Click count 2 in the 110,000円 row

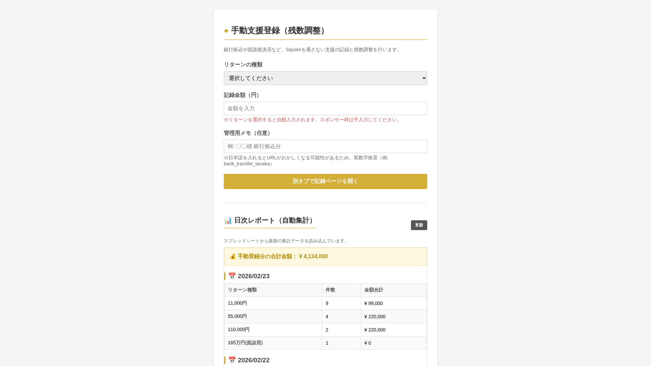341,330
